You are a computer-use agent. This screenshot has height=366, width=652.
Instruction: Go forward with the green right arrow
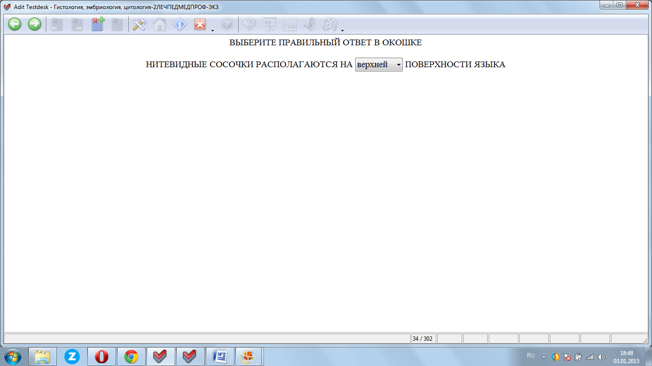[34, 24]
